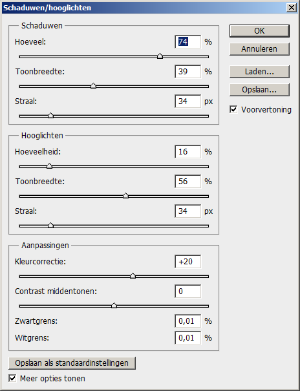Click the Kleurcorrectie value field
Screen dimensions: 300x391
187,262
